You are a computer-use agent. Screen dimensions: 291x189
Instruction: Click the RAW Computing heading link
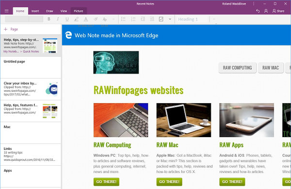point(113,145)
